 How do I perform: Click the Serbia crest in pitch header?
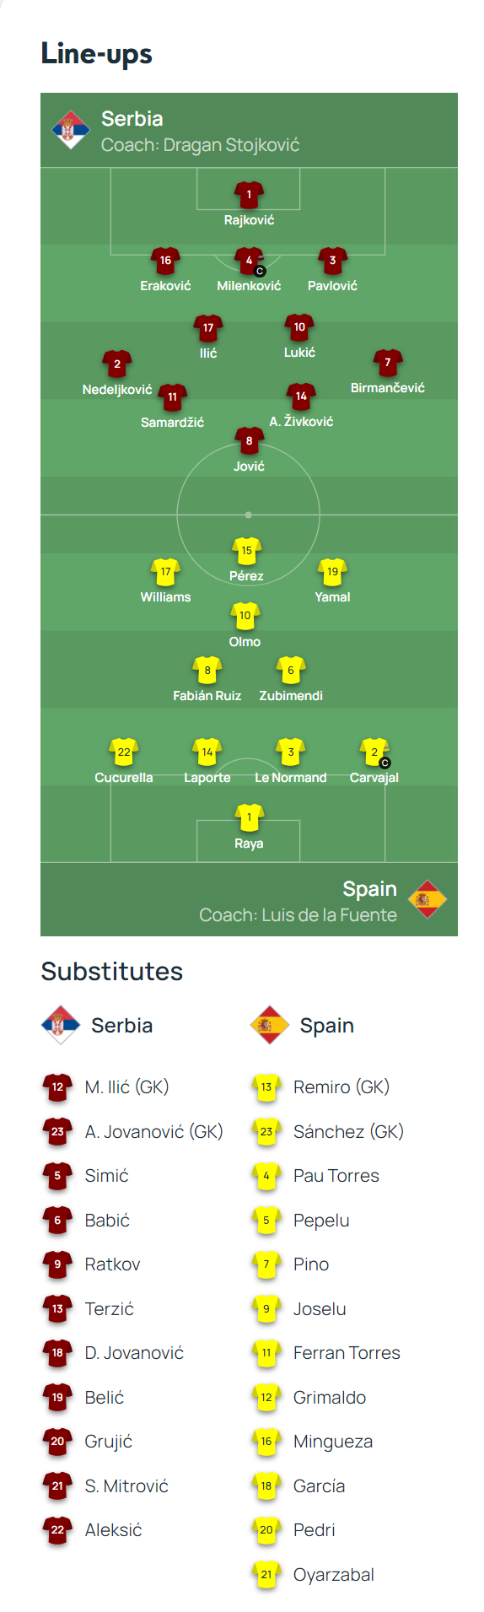click(x=71, y=131)
